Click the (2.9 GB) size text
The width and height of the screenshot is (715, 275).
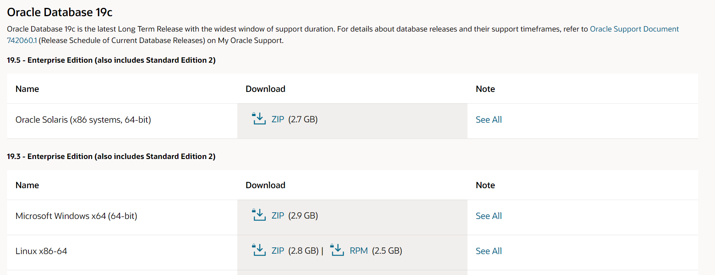303,215
